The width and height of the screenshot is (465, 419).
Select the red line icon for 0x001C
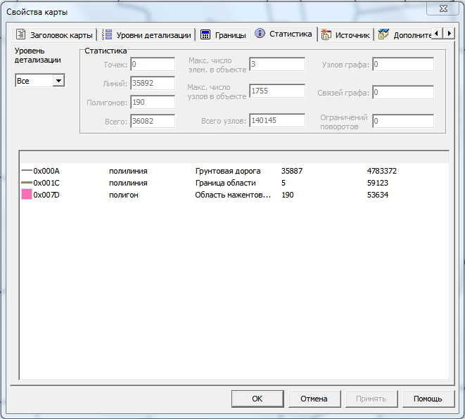[x=27, y=183]
